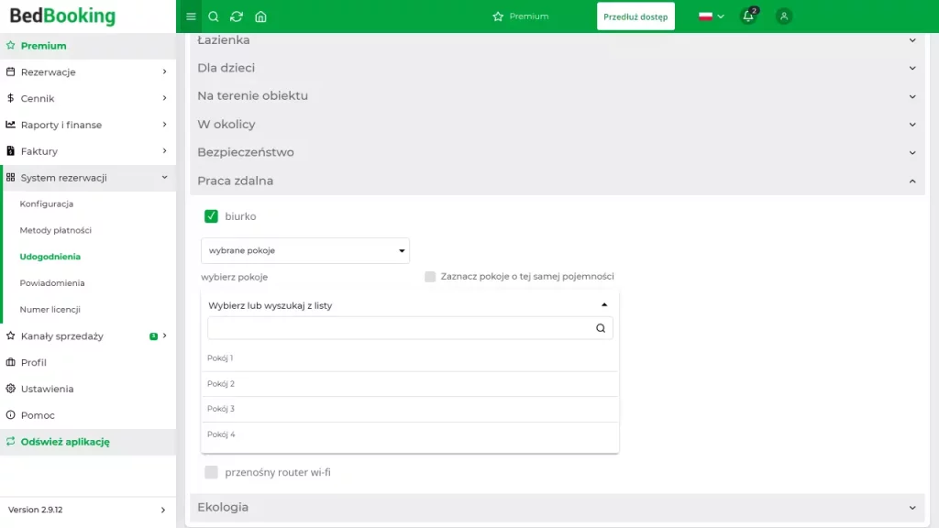Open the wybrane pokoje dropdown
The image size is (939, 528).
tap(304, 250)
